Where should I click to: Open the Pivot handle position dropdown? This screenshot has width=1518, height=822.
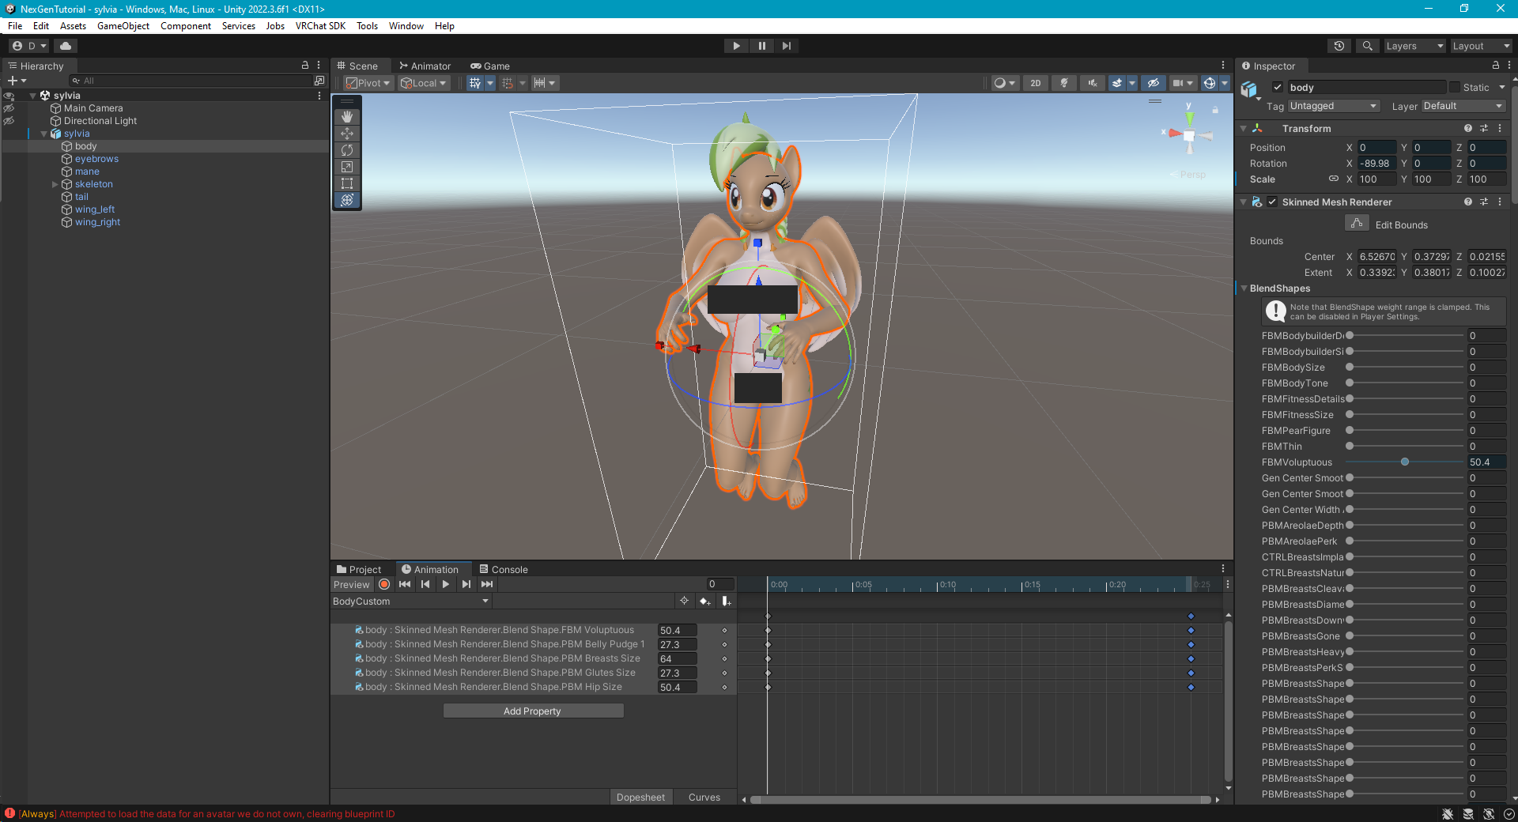(368, 83)
